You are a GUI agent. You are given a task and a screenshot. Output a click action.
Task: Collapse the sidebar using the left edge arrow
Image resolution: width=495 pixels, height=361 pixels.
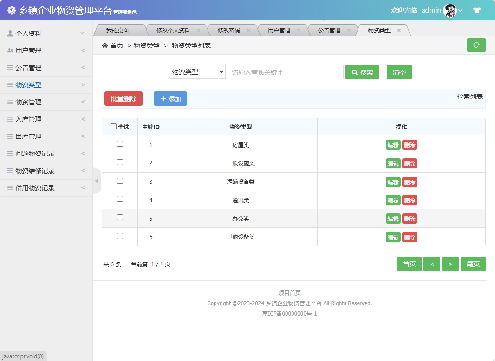96,181
